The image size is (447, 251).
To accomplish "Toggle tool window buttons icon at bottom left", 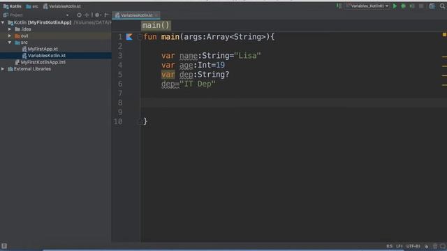I will click(4, 246).
